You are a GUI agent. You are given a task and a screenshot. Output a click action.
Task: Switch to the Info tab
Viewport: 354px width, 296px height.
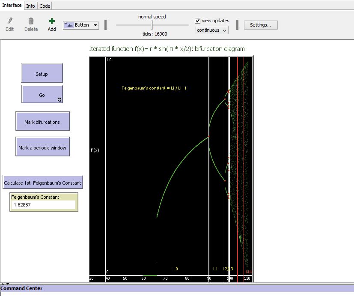pos(30,6)
